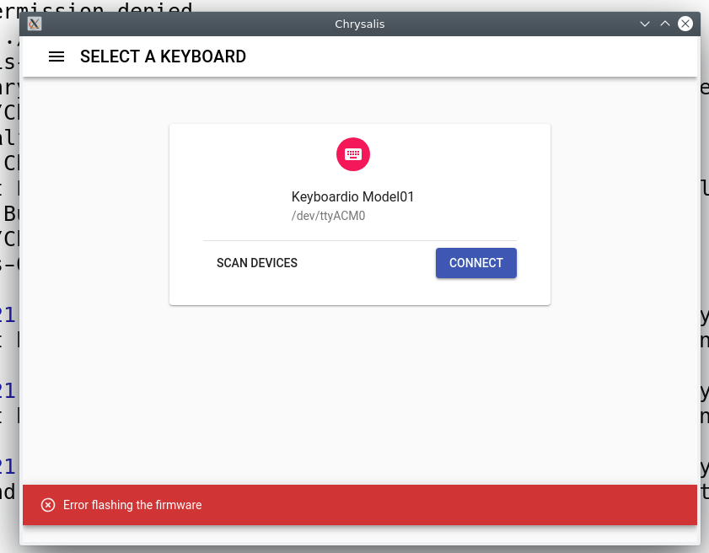Click the 'permission denied' terminal text

coord(101,9)
